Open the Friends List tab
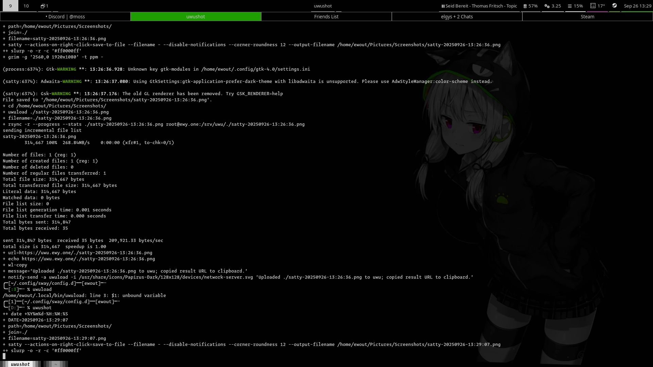This screenshot has height=367, width=653. click(326, 17)
